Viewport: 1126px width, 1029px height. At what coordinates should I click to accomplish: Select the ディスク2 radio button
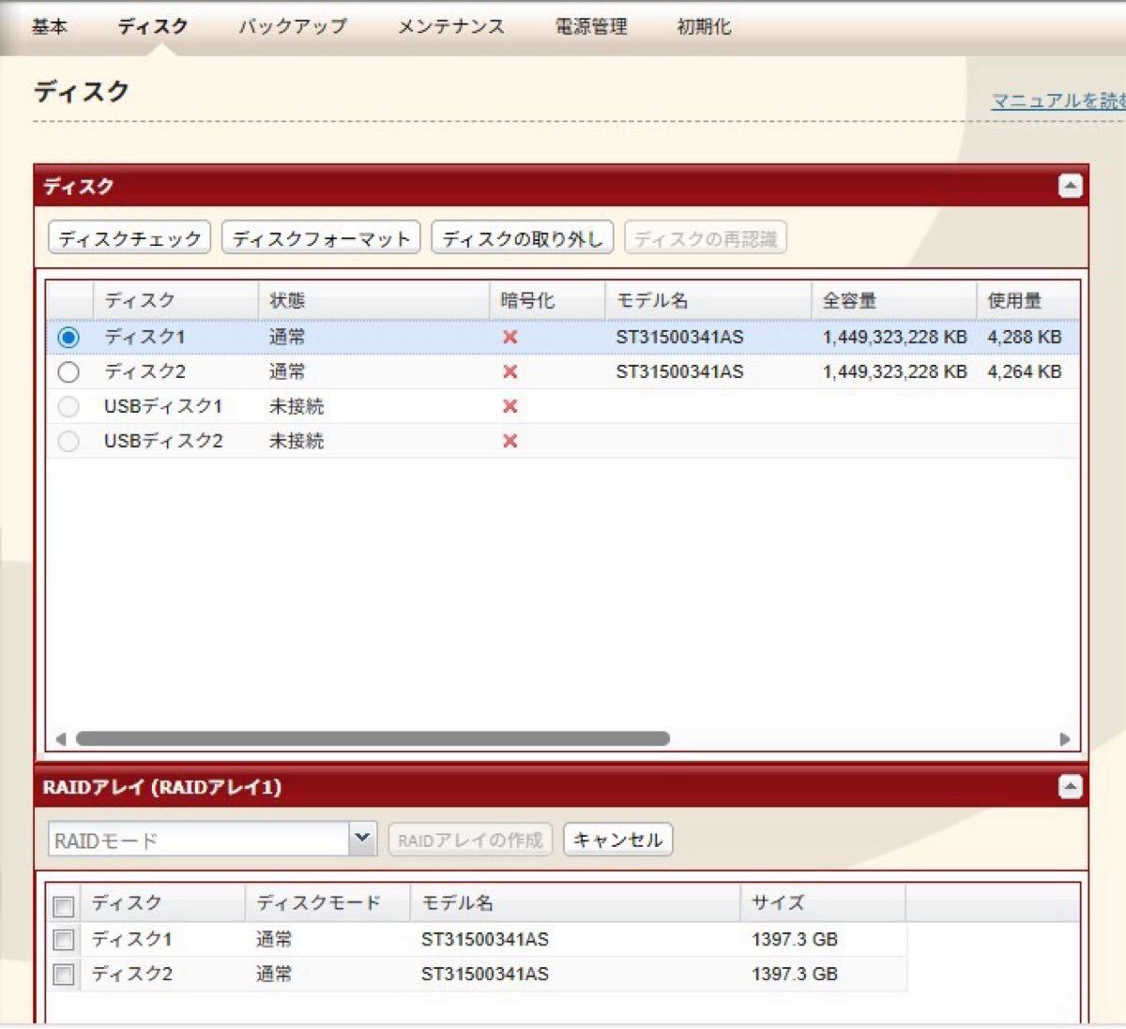tap(68, 371)
